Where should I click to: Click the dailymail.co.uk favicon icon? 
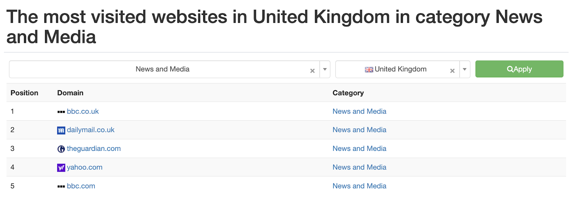pos(61,130)
